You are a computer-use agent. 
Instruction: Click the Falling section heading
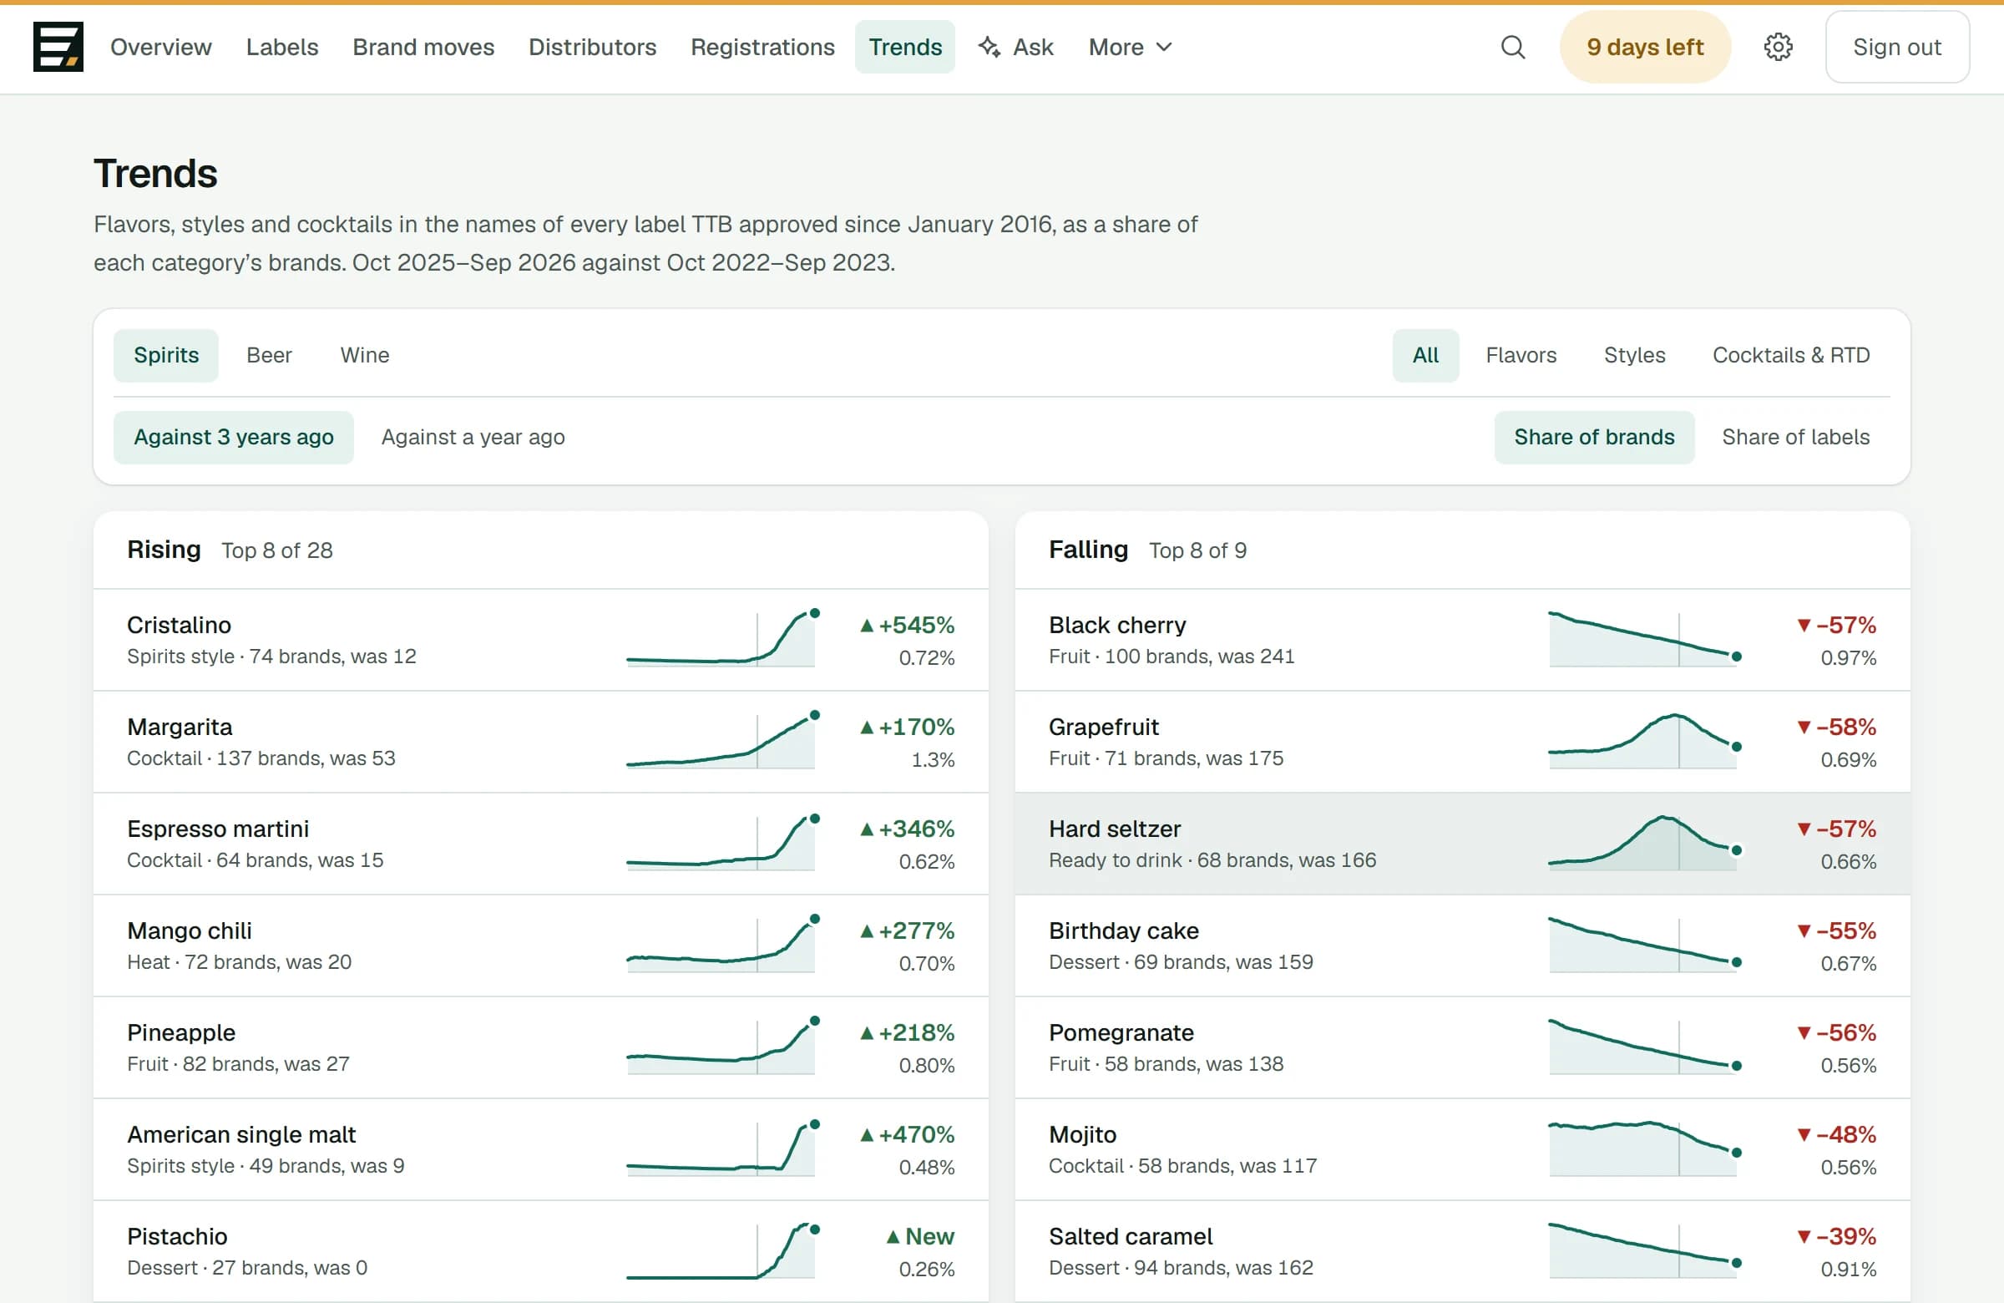[1088, 550]
